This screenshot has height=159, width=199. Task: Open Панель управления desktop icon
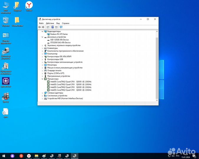6,38
